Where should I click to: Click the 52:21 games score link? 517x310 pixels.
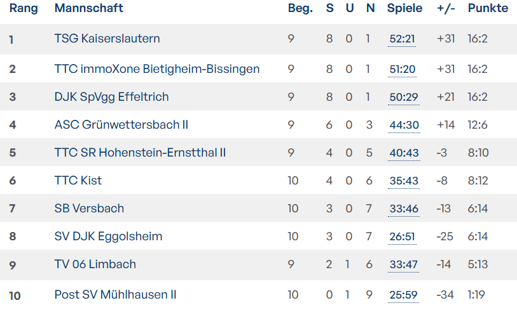402,39
